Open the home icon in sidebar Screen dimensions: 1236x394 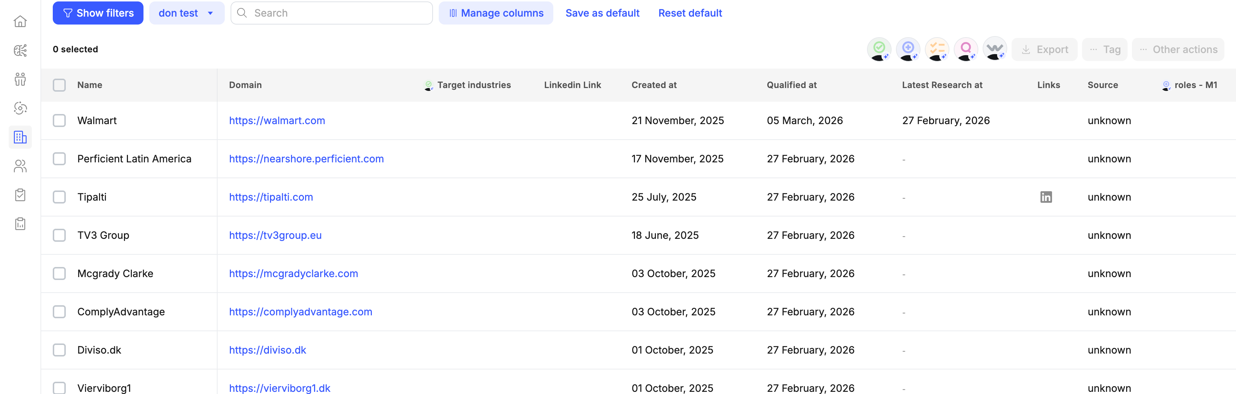coord(20,22)
